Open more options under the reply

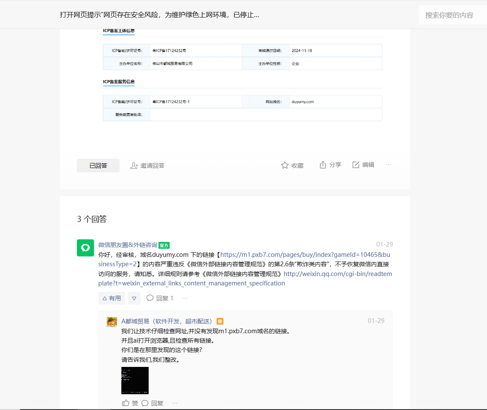175,403
